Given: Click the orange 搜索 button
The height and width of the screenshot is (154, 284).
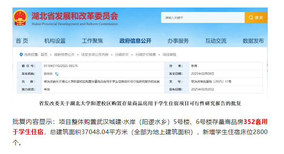Looking at the screenshot, I should tap(256, 18).
